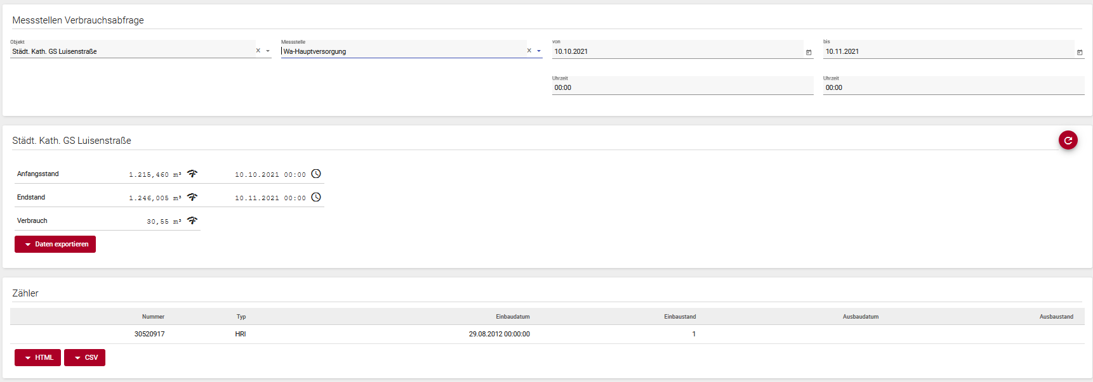This screenshot has height=382, width=1093.
Task: Click clock icon beside Anfangsstand timestamp
Action: click(316, 174)
